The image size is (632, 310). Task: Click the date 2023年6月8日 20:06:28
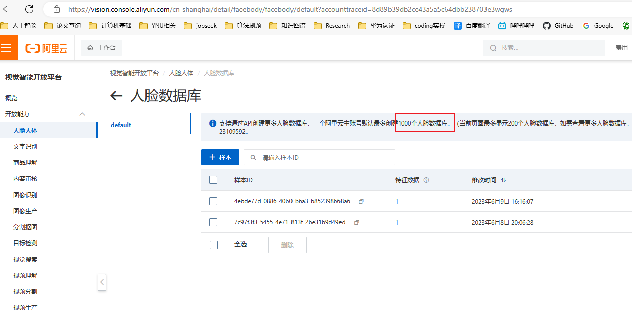tap(503, 222)
